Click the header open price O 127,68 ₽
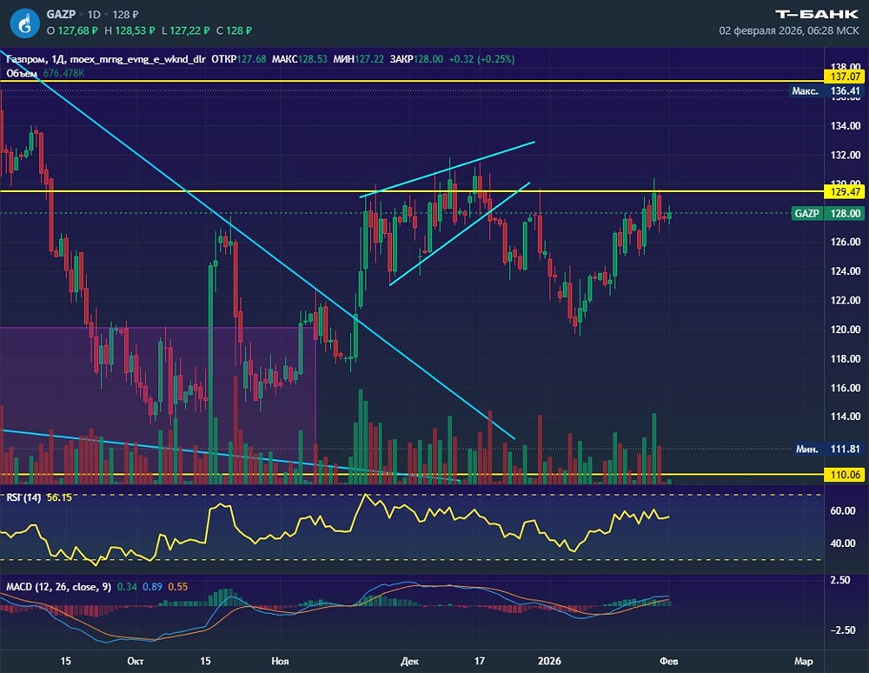The height and width of the screenshot is (673, 869). (x=72, y=30)
